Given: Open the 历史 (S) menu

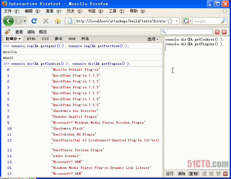Looking at the screenshot, I should tap(74, 11).
